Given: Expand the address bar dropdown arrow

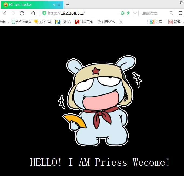Looking at the screenshot, I should 135,13.
